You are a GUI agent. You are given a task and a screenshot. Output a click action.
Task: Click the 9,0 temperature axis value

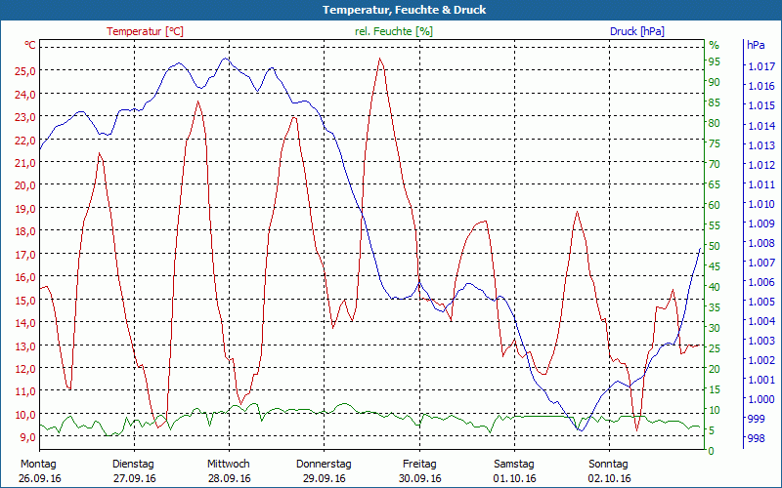click(x=25, y=437)
